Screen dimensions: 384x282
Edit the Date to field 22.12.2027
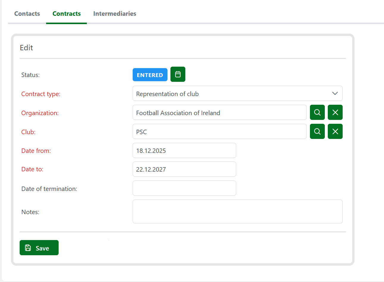[x=184, y=169]
